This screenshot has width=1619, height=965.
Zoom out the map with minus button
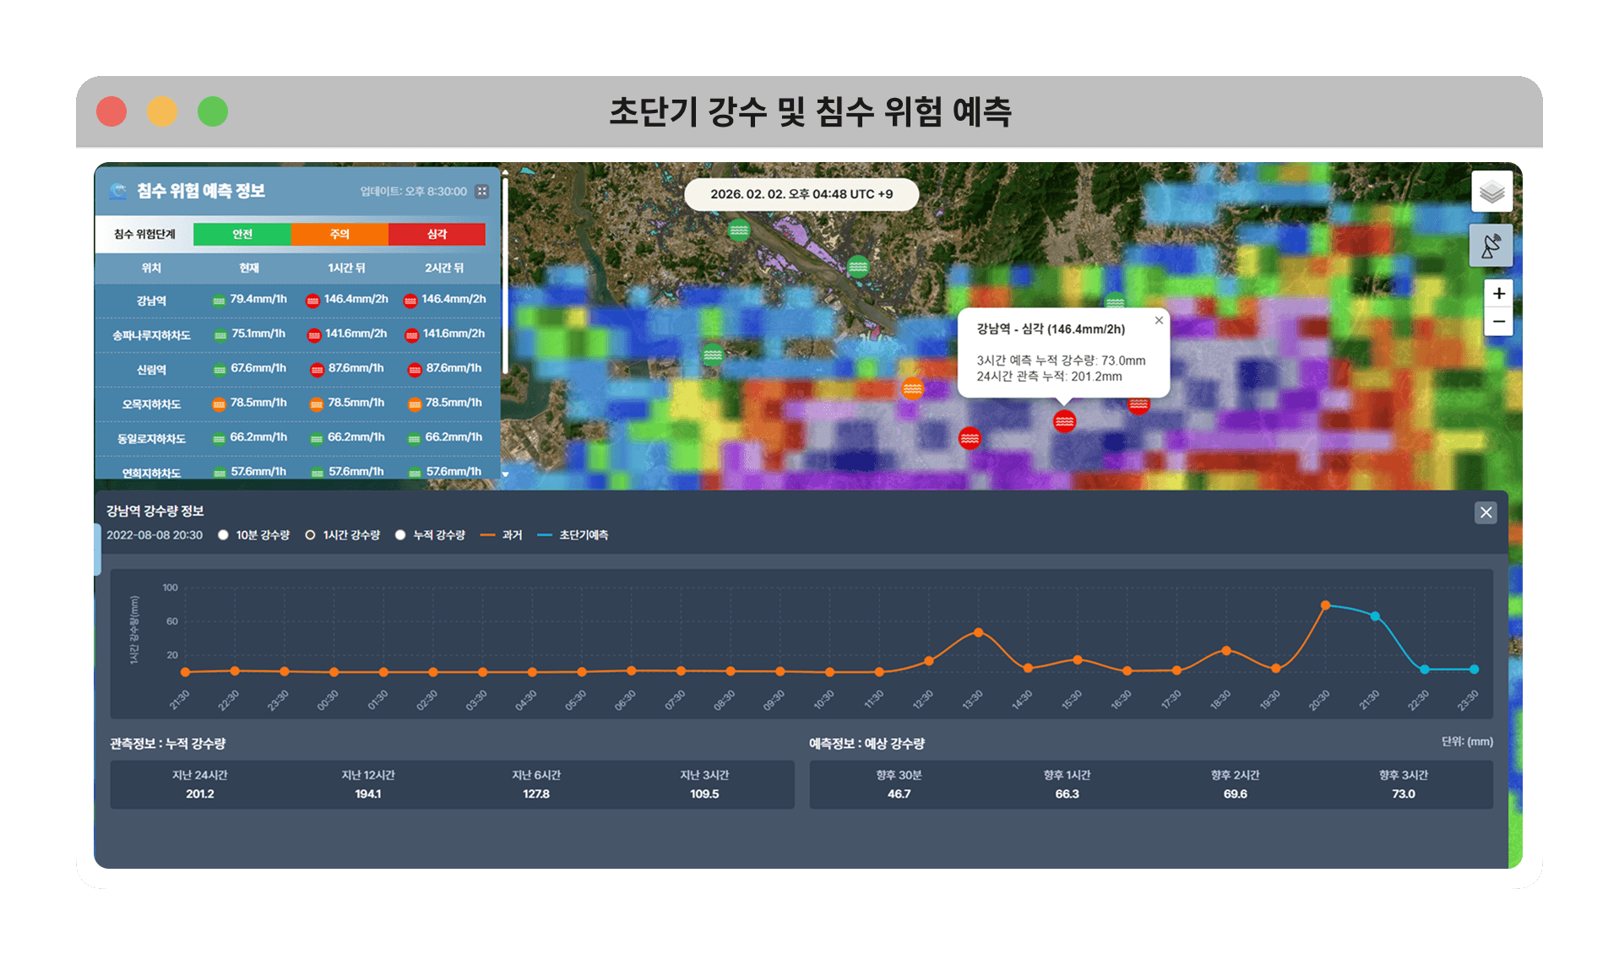click(x=1498, y=322)
